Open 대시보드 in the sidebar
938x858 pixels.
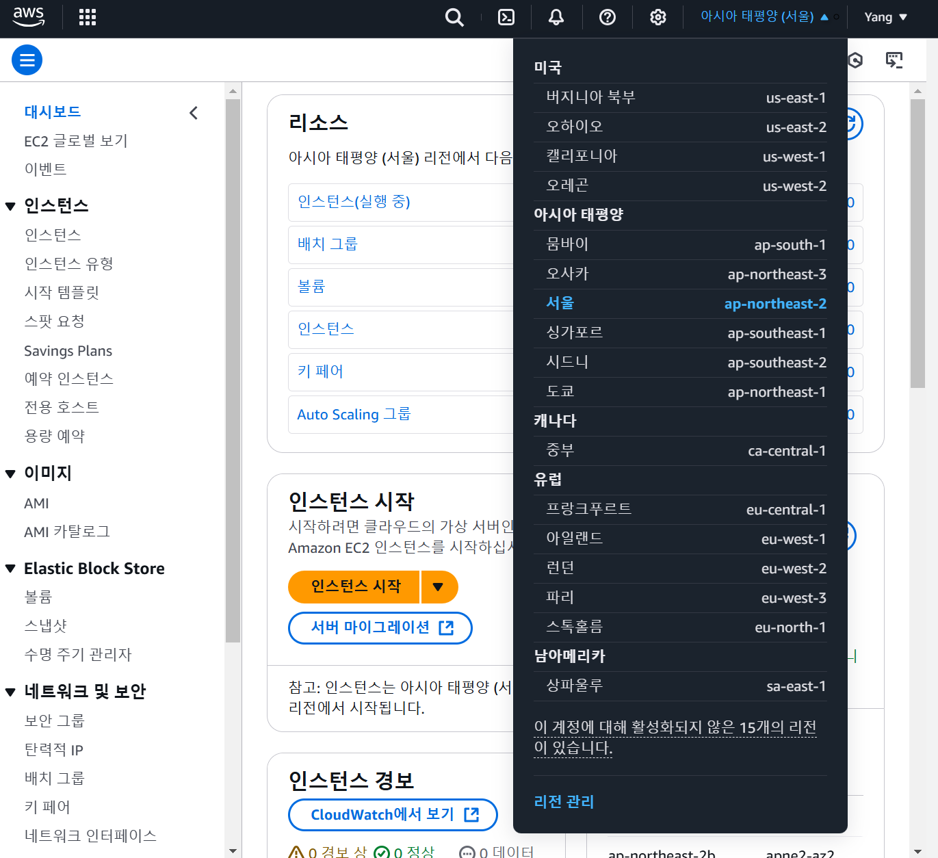coord(53,112)
